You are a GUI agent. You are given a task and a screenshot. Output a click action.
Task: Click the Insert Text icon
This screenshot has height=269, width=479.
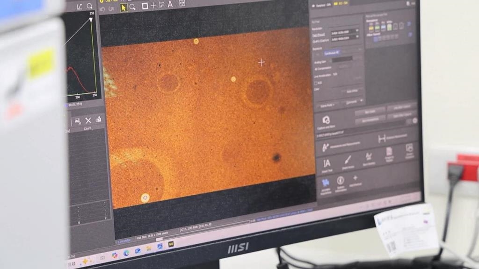(327, 163)
